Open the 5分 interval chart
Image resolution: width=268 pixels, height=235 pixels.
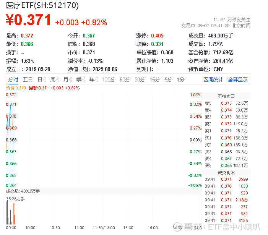pyautogui.click(x=168, y=79)
